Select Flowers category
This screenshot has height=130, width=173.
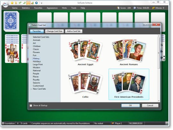pos(36,52)
